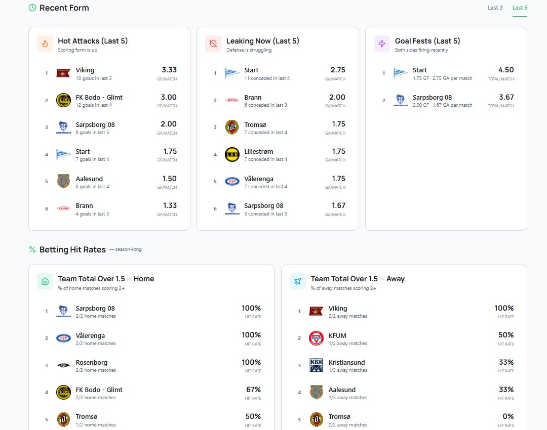Click Viking logo in Hot Attacks

click(63, 73)
